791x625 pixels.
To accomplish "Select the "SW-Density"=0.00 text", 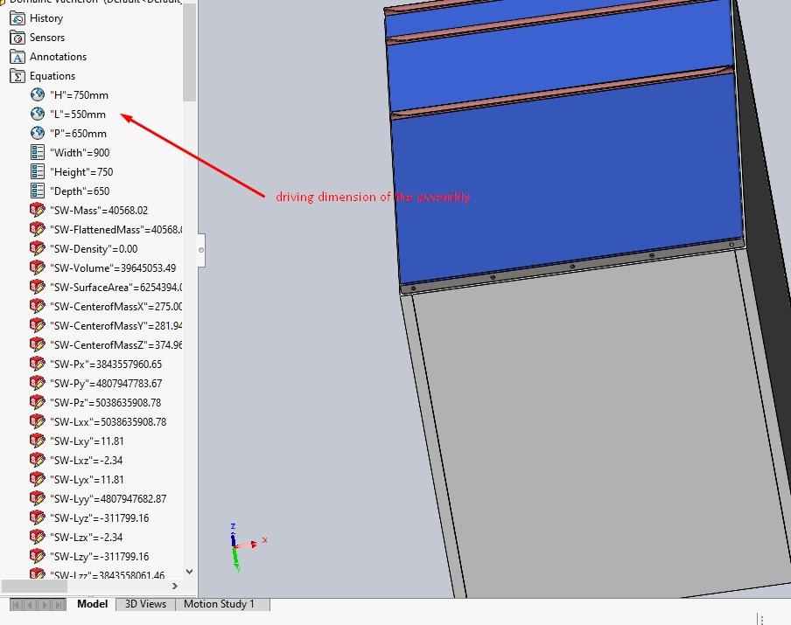I will [94, 249].
